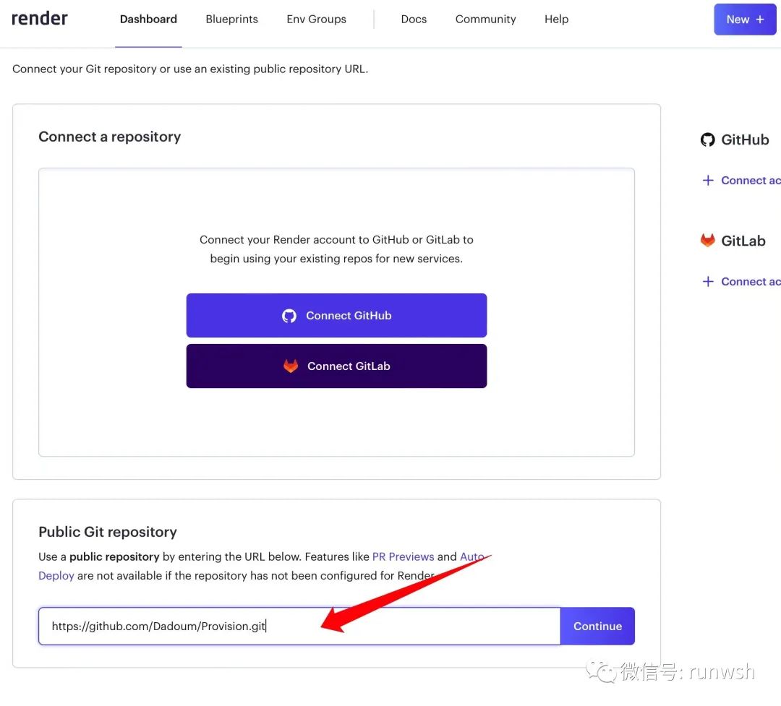Open the Dashboard tab

point(148,19)
